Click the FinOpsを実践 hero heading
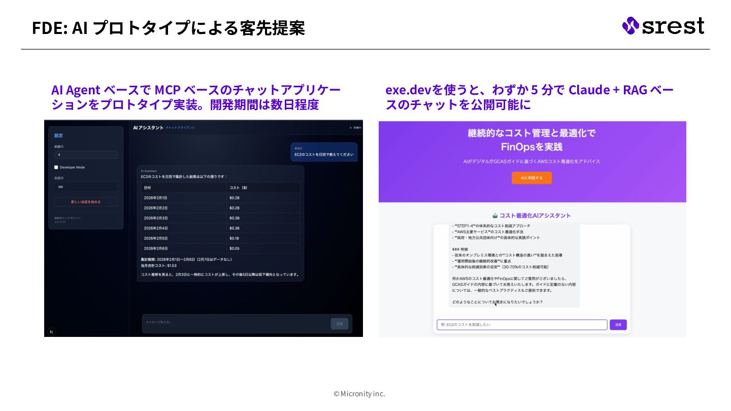 tap(531, 147)
